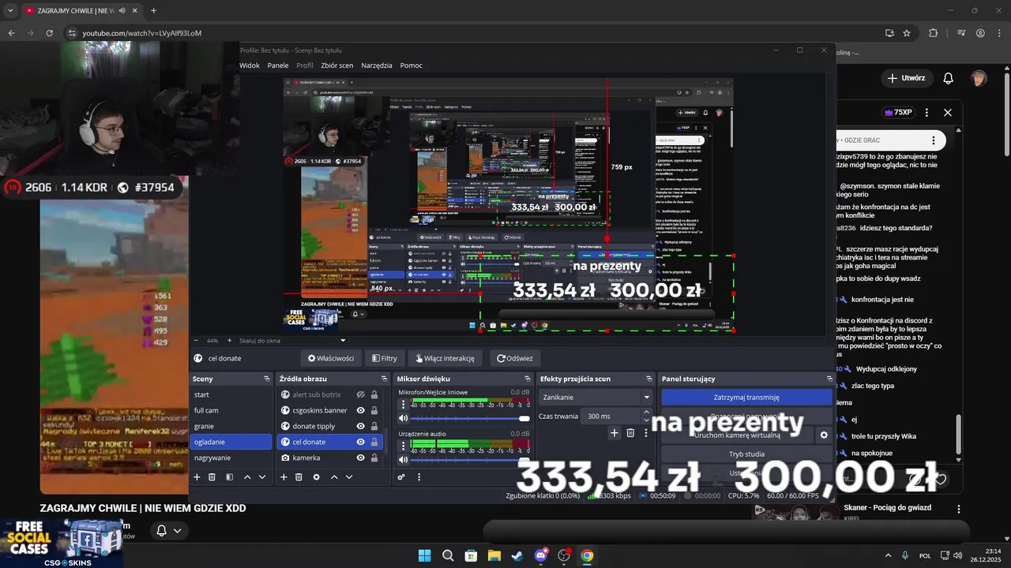Open chat view selector GDZIE GRAC menu
The image size is (1011, 568).
(934, 140)
